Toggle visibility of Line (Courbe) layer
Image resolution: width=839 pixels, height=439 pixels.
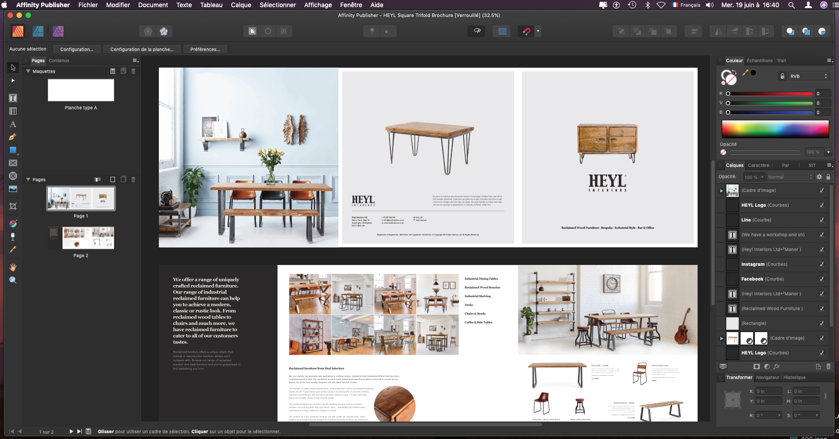click(822, 220)
